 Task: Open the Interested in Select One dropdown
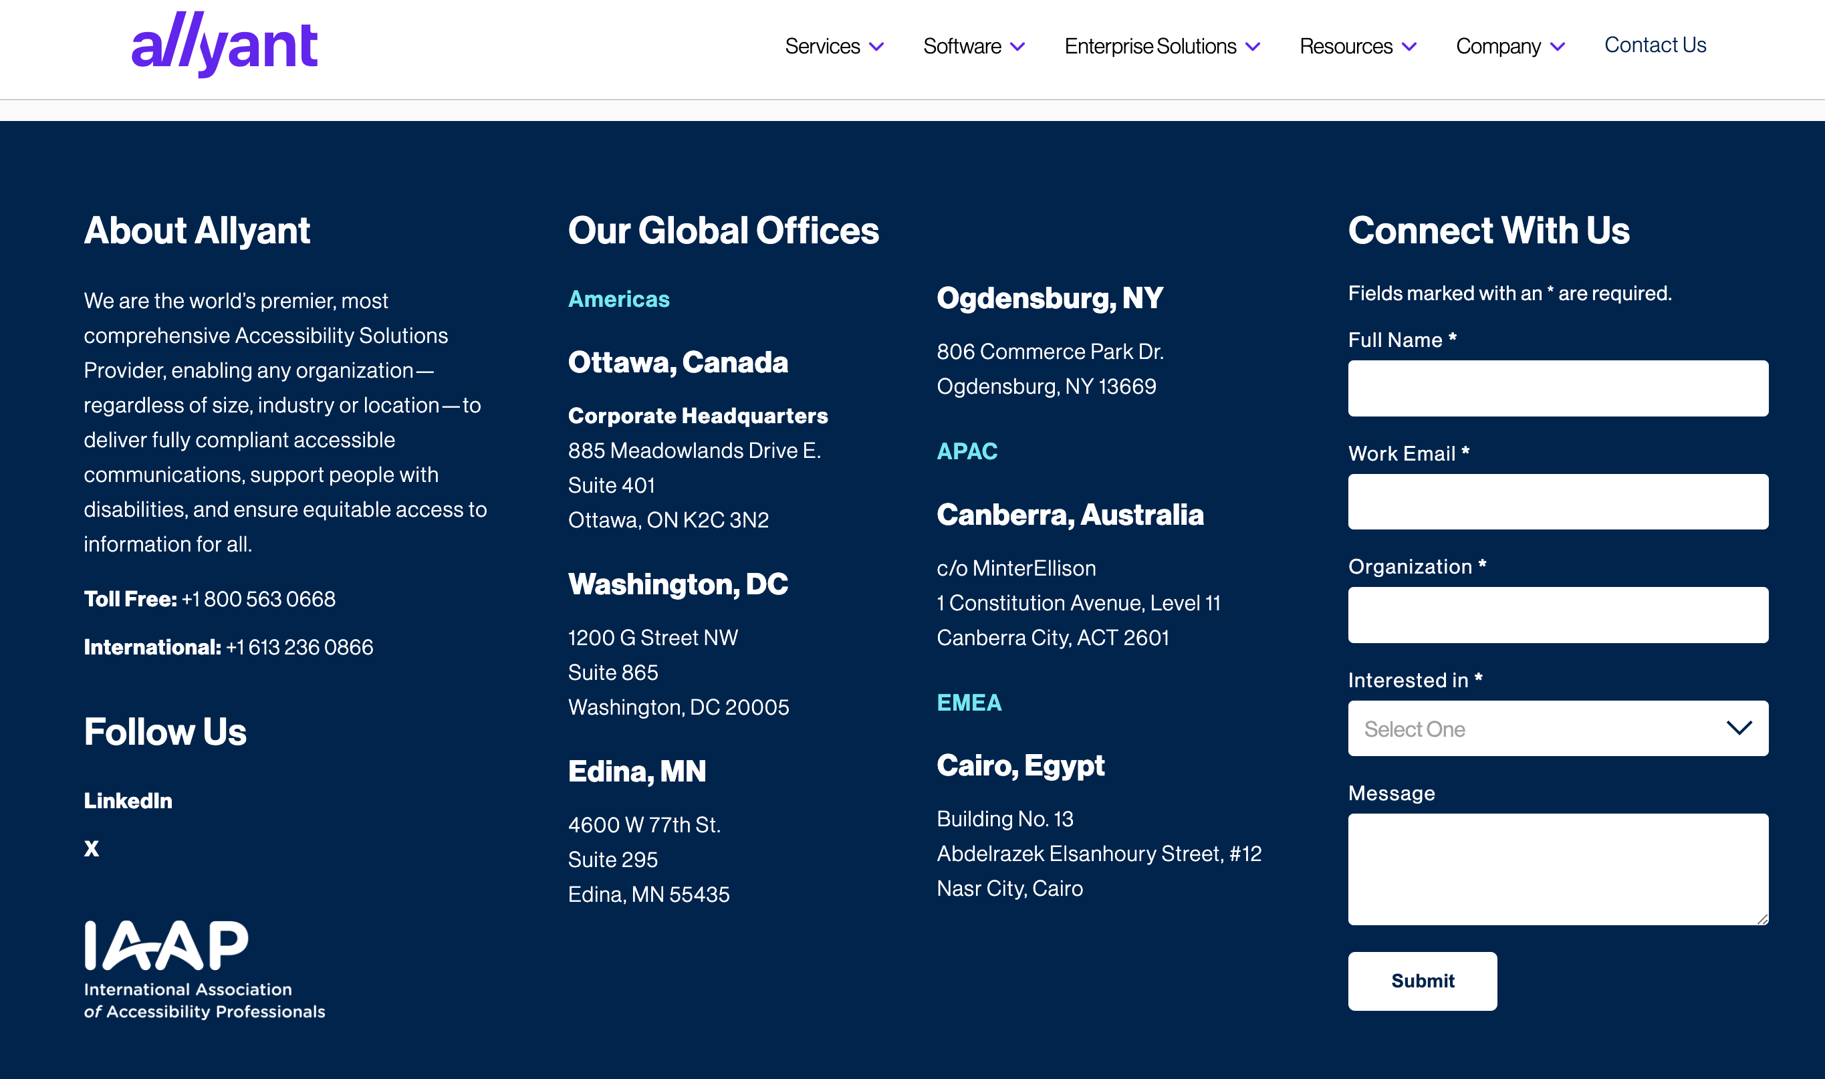coord(1558,729)
